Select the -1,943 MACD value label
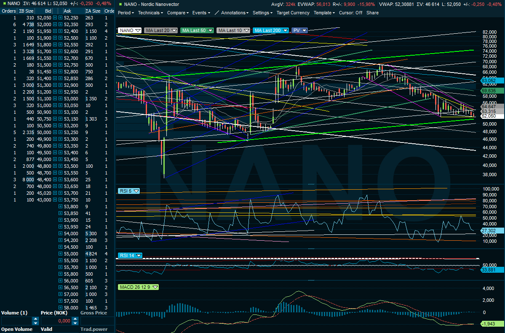Image resolution: width=505 pixels, height=333 pixels. click(x=492, y=324)
